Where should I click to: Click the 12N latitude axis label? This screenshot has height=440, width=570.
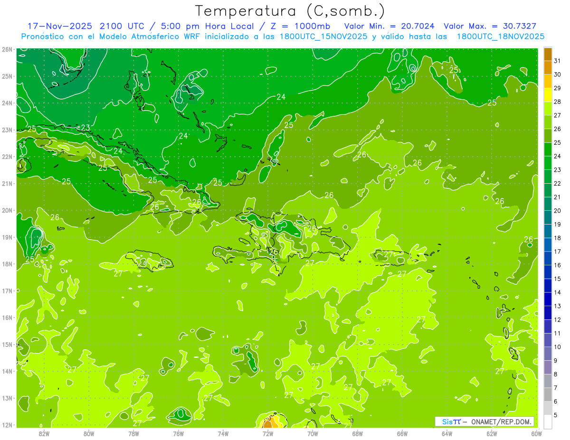7,425
